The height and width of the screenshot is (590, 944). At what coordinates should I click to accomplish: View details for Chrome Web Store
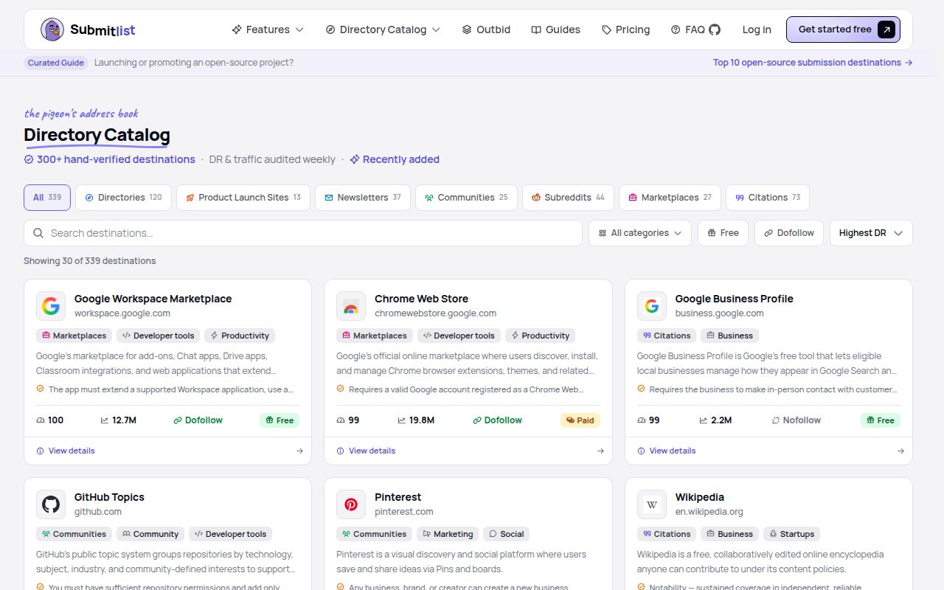366,451
